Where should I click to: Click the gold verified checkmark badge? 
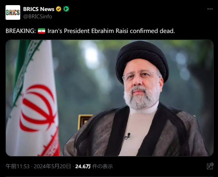58,9
